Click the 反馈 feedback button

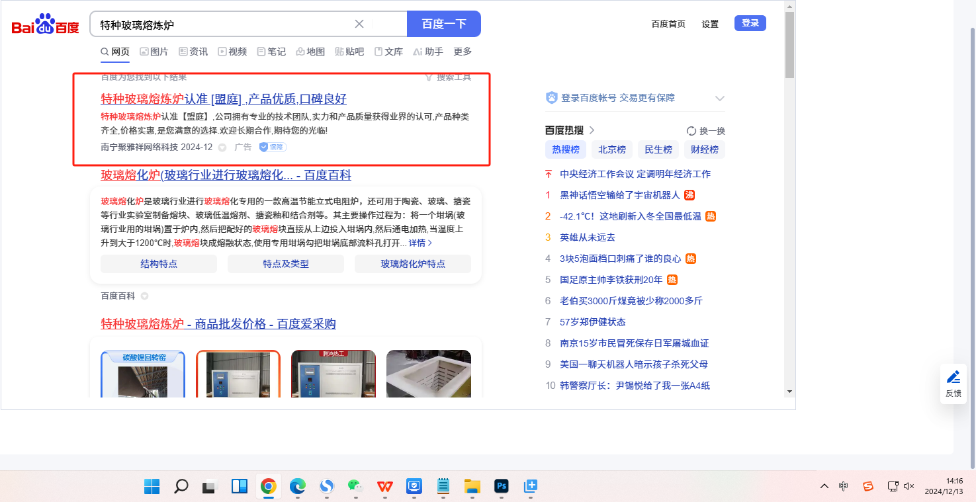954,384
